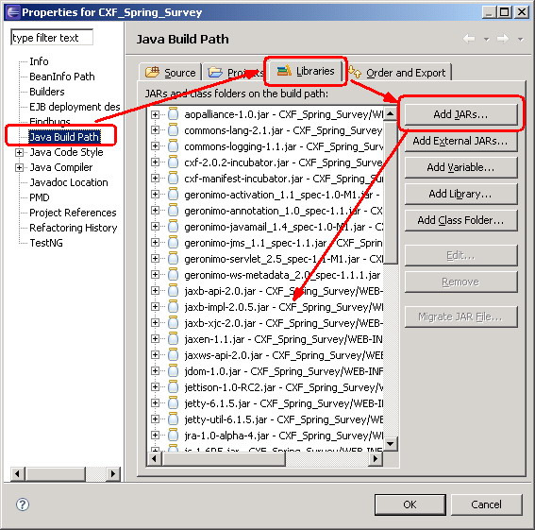
Task: Click the jar icon of jaxen-1.1.jar
Action: (173, 339)
